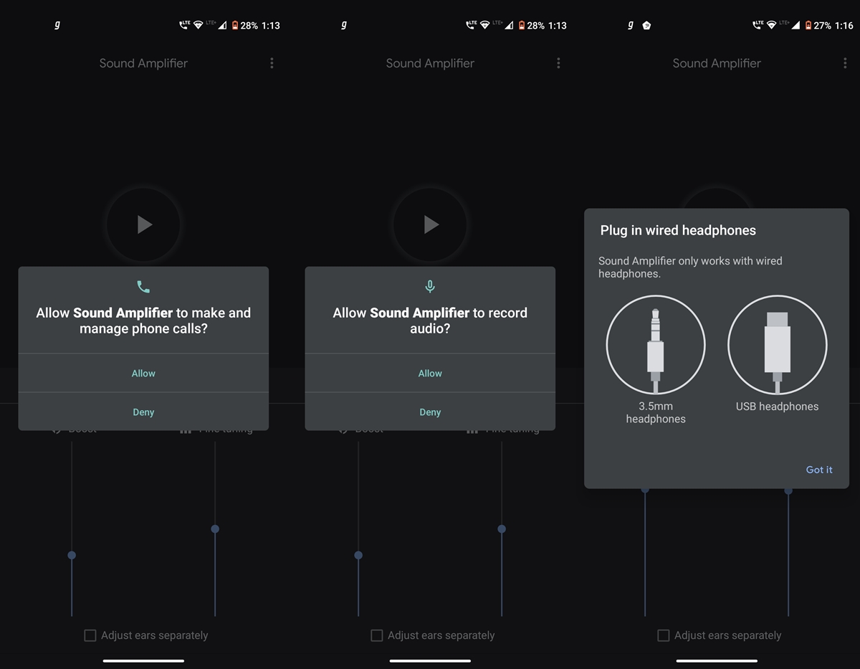
Task: Click the left slider handle in third screen
Action: [645, 490]
